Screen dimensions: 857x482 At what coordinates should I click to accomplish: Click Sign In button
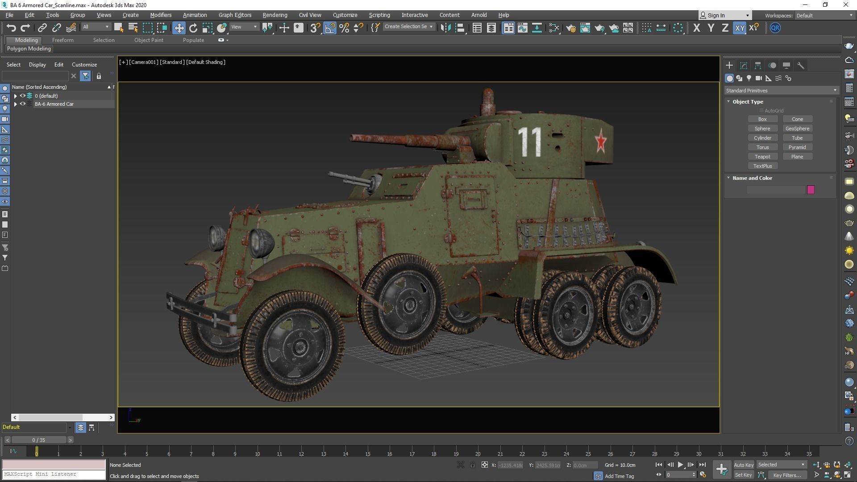725,15
